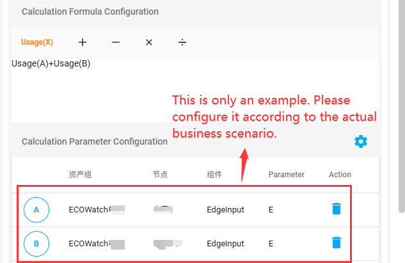Select the ECOWatch asset group in row A

click(89, 209)
